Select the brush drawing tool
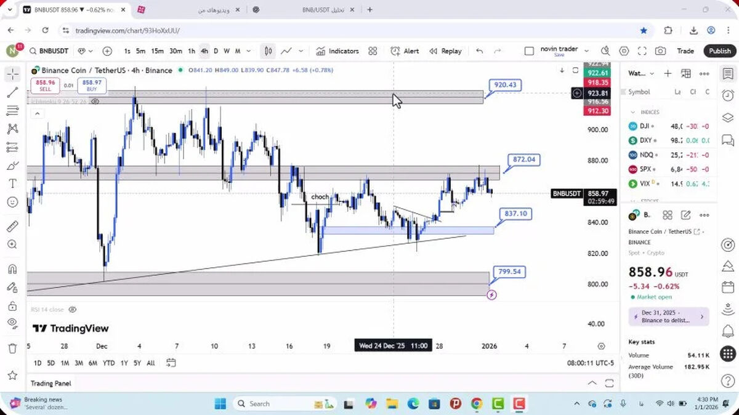 12,166
